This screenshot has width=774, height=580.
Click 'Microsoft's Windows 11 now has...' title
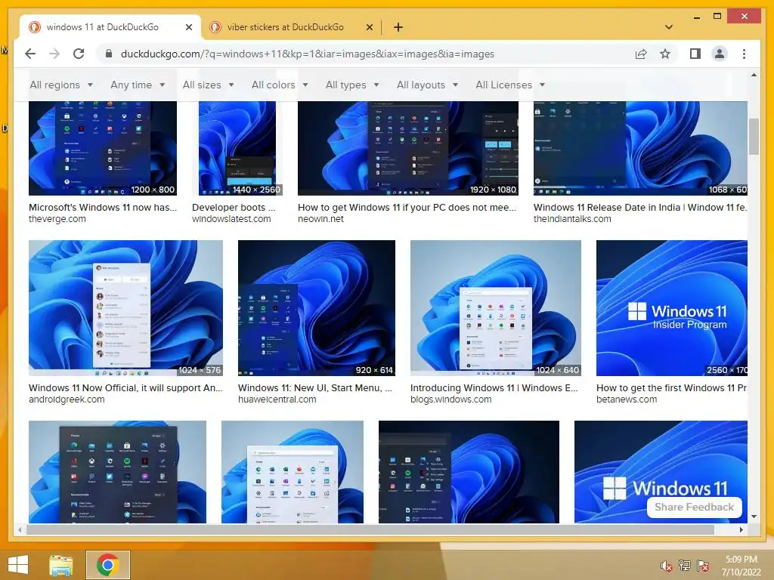pyautogui.click(x=103, y=207)
